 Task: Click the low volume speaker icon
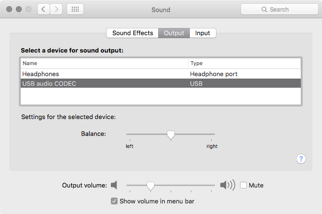click(114, 185)
